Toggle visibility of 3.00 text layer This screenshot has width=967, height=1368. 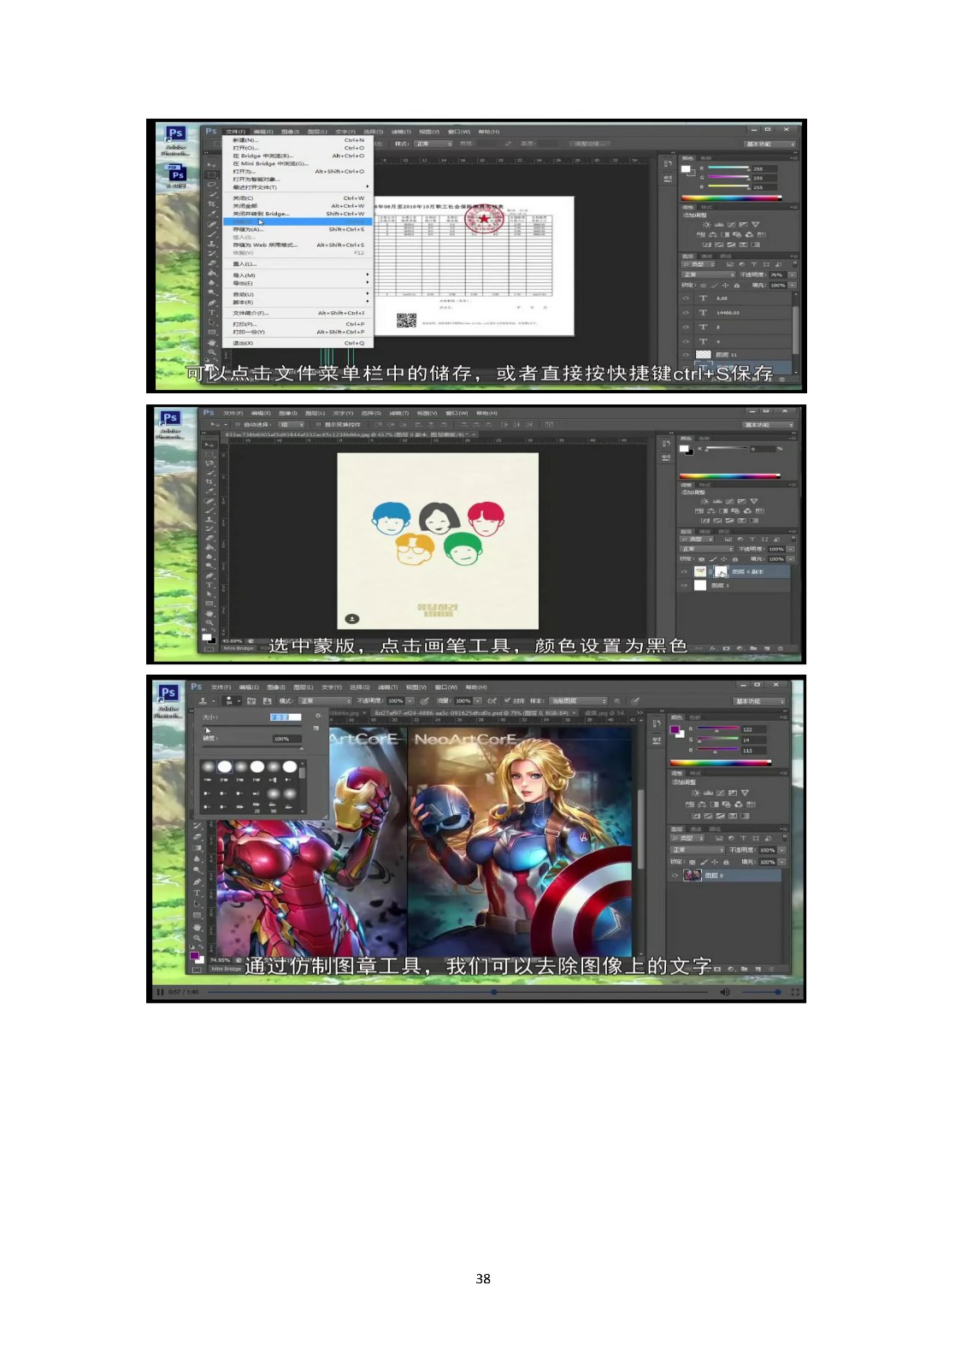pyautogui.click(x=685, y=298)
